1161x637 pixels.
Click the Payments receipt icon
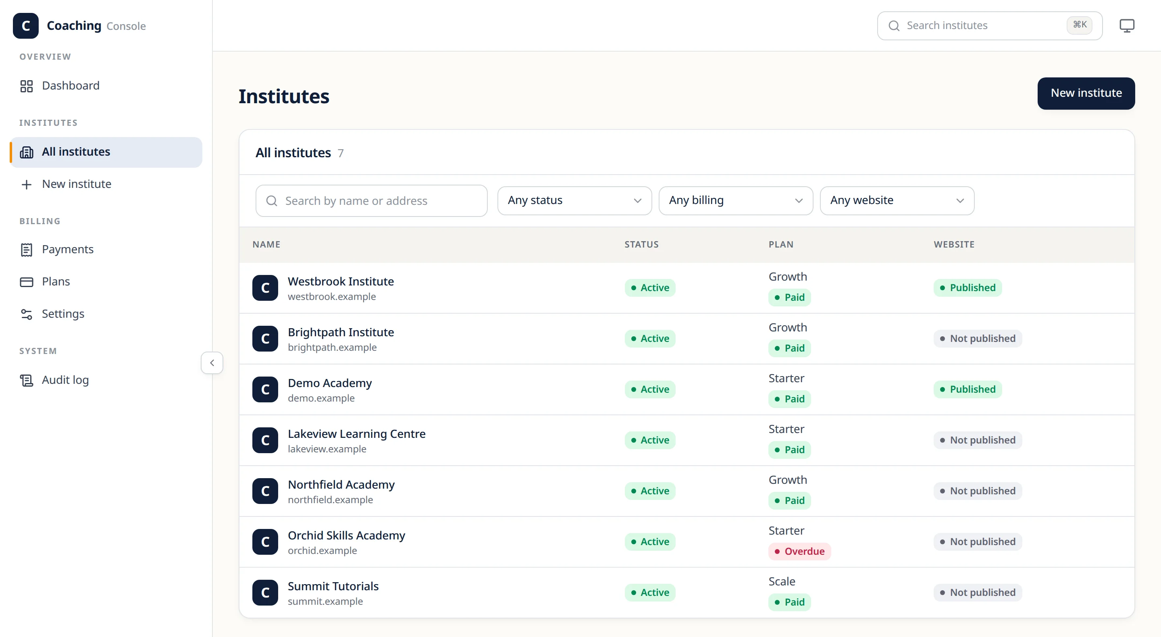27,250
